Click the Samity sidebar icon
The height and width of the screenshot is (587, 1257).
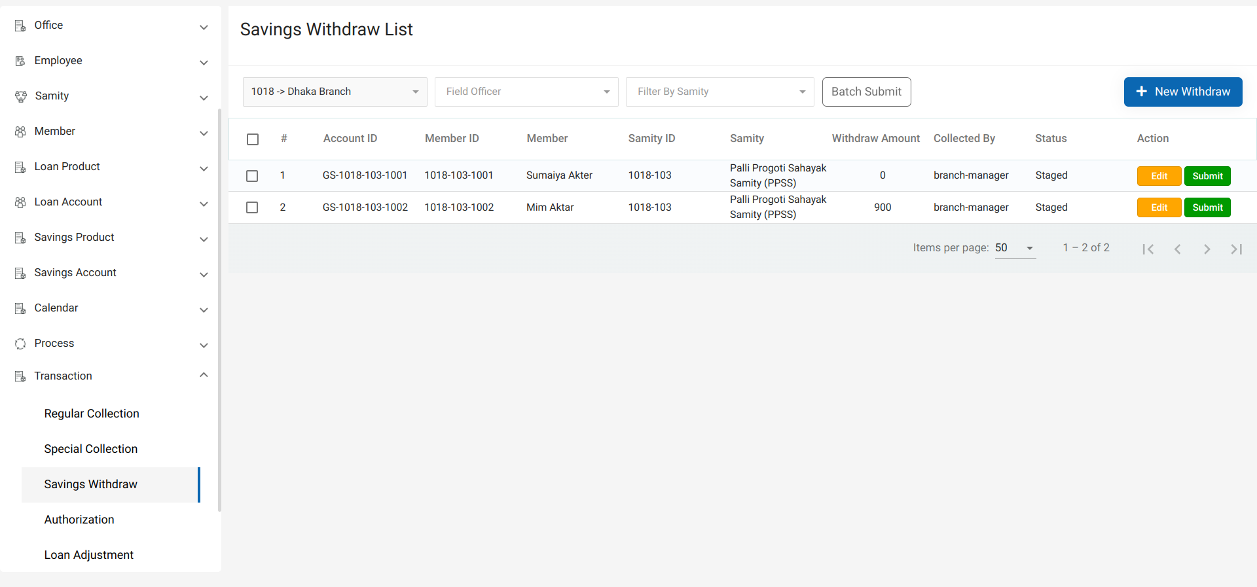coord(20,97)
